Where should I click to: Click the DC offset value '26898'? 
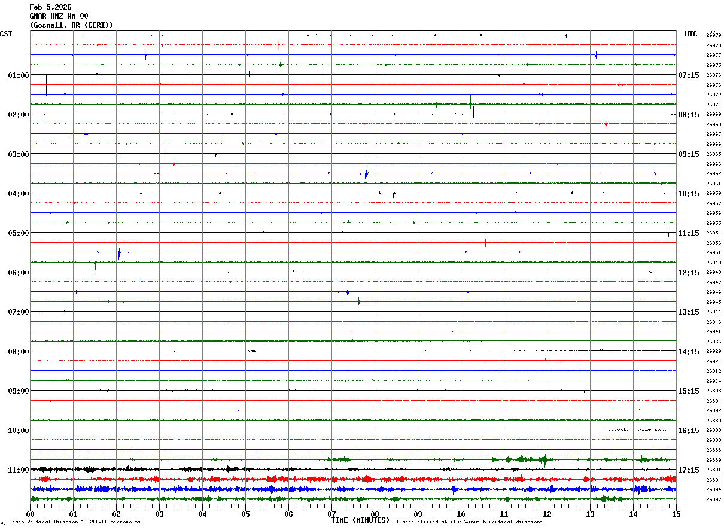(x=713, y=391)
